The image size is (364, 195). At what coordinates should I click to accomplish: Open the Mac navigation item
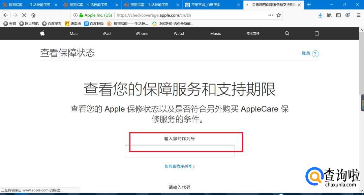coord(73,33)
